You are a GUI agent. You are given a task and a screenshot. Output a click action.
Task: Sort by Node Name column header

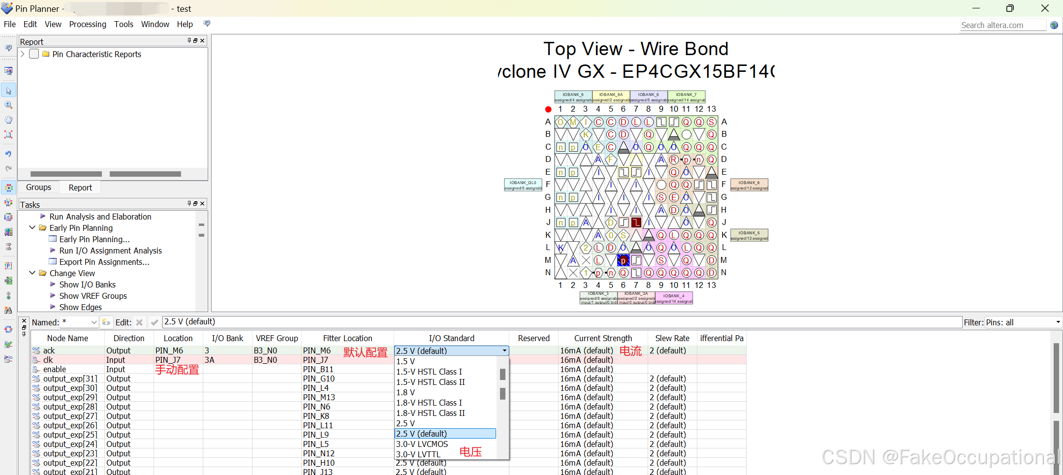tap(67, 338)
